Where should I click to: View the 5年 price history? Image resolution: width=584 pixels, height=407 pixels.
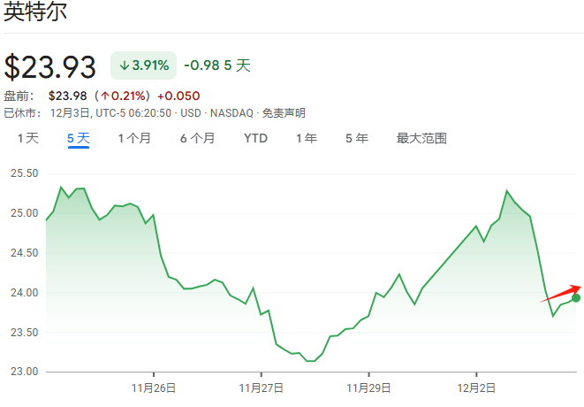(357, 138)
